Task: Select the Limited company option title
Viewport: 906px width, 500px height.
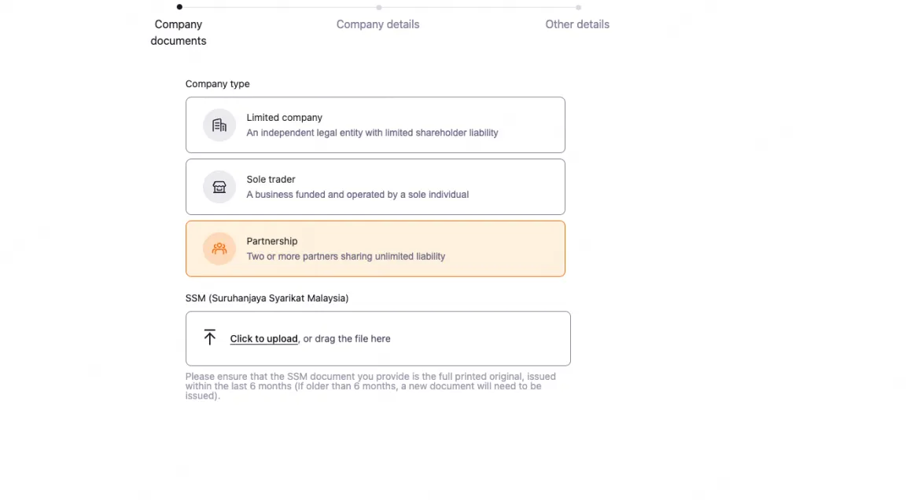Action: tap(284, 118)
